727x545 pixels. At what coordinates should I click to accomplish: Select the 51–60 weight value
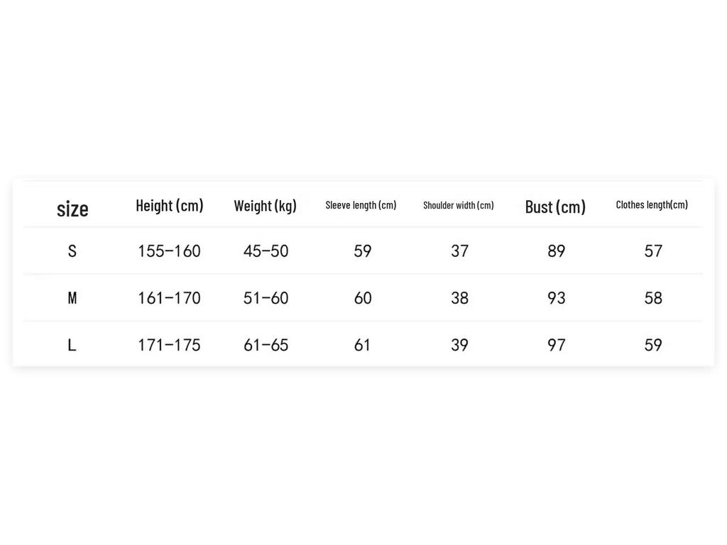266,298
